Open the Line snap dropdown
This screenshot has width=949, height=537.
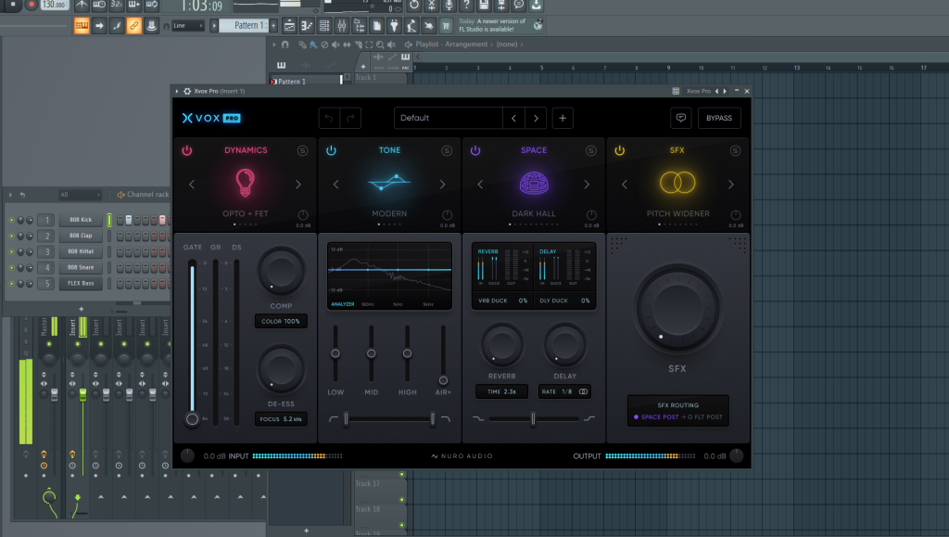point(187,25)
